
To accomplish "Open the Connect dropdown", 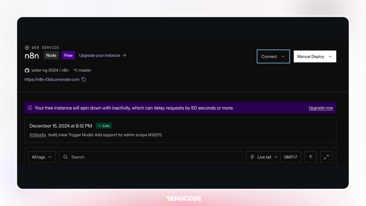I will pos(273,56).
